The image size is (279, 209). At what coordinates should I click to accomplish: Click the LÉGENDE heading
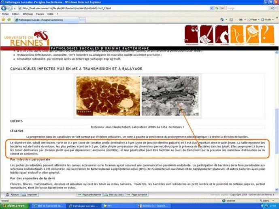17,131
